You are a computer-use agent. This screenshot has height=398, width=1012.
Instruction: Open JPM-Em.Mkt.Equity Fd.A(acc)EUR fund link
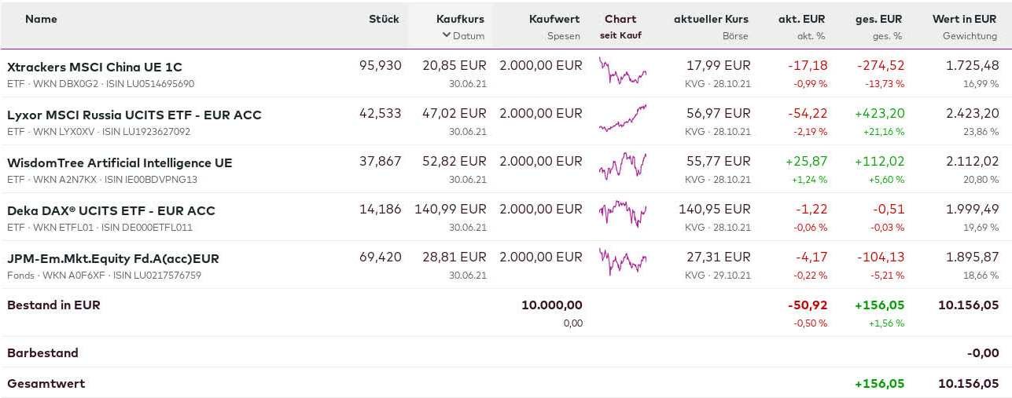(112, 258)
